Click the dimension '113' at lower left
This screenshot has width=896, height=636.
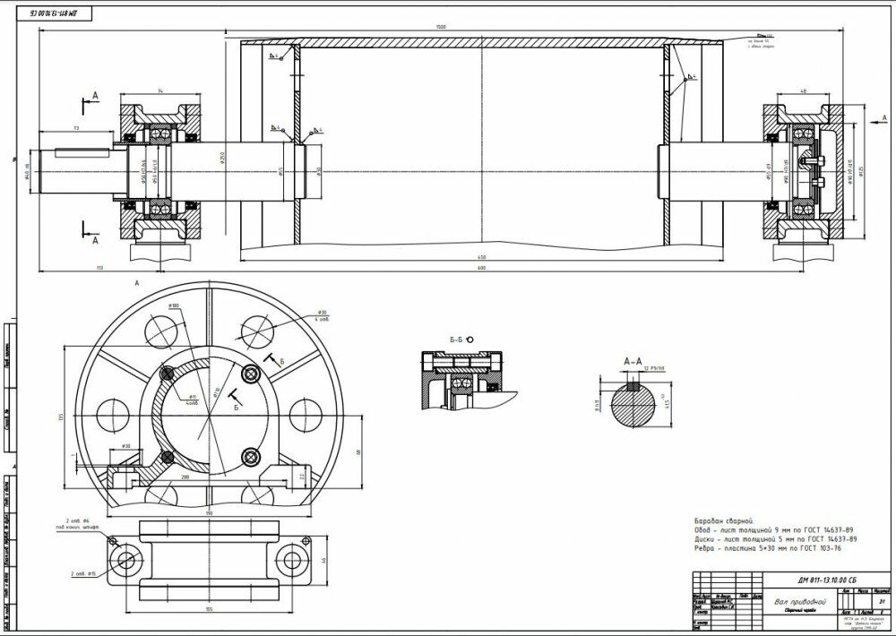[x=99, y=267]
